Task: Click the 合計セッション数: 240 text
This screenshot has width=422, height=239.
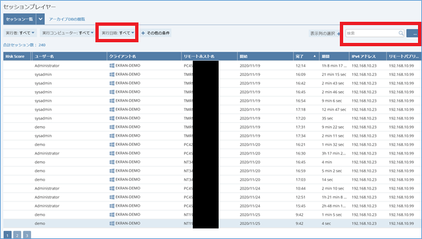Action: coord(25,45)
